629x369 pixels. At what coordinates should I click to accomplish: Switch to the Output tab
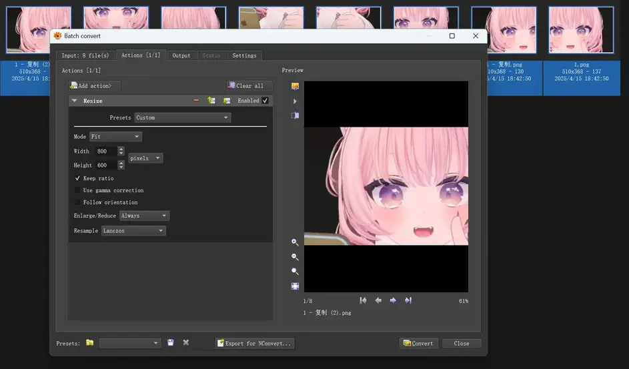click(181, 55)
